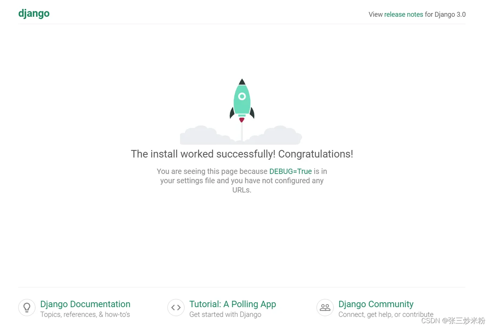Screen dimensions: 491x328
Task: Open the DEBUG=True settings link
Action: pyautogui.click(x=291, y=171)
